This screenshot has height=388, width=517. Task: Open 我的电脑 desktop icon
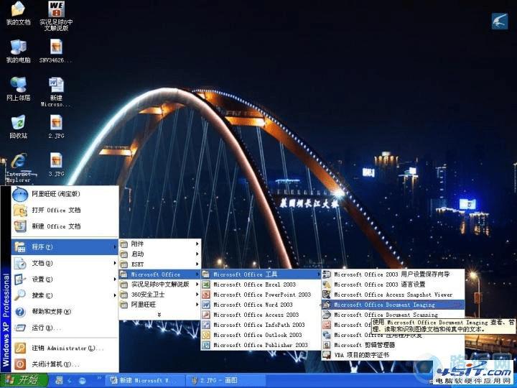(18, 47)
